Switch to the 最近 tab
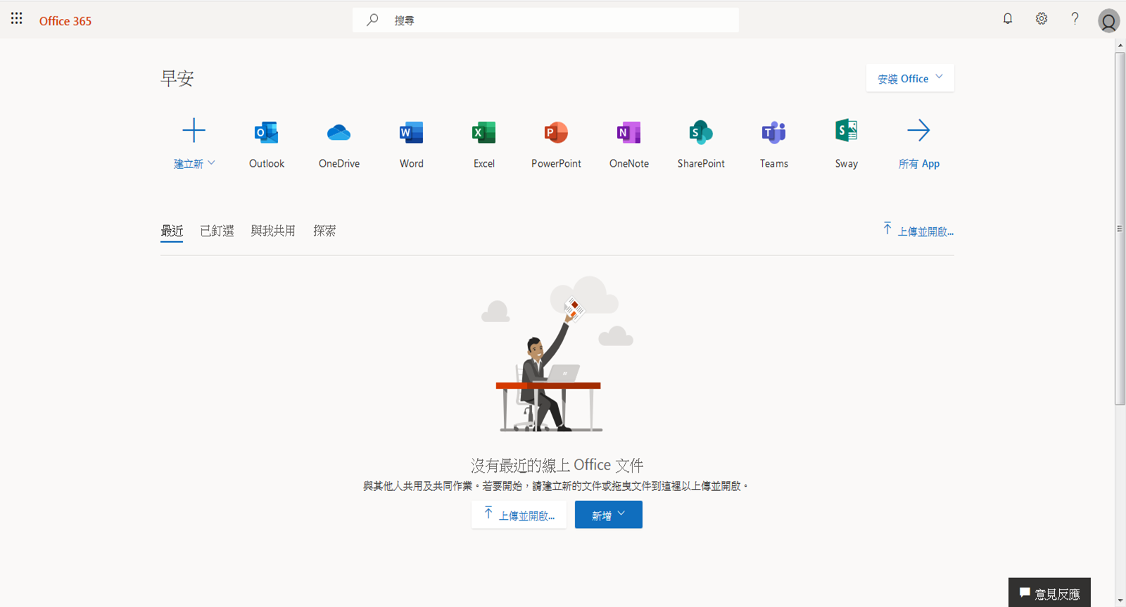Image resolution: width=1126 pixels, height=607 pixels. click(172, 231)
